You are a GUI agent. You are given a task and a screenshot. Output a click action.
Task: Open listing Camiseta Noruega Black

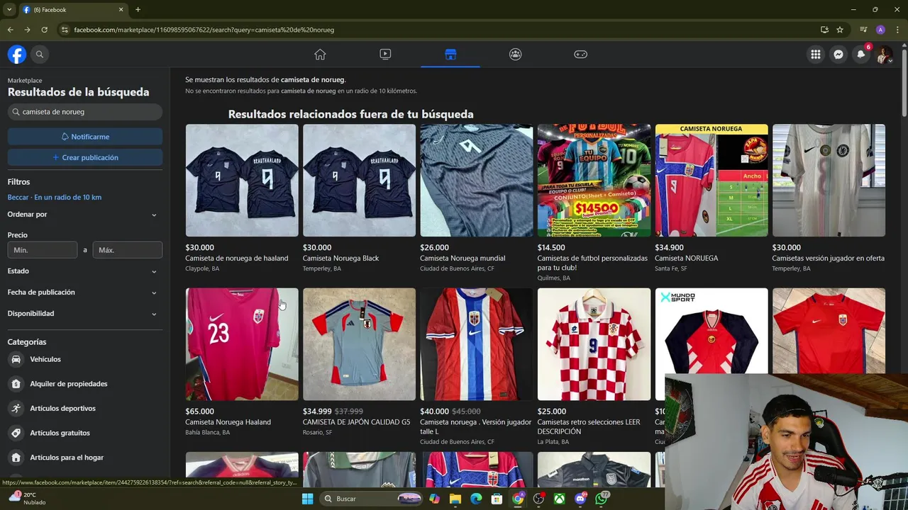pos(359,198)
